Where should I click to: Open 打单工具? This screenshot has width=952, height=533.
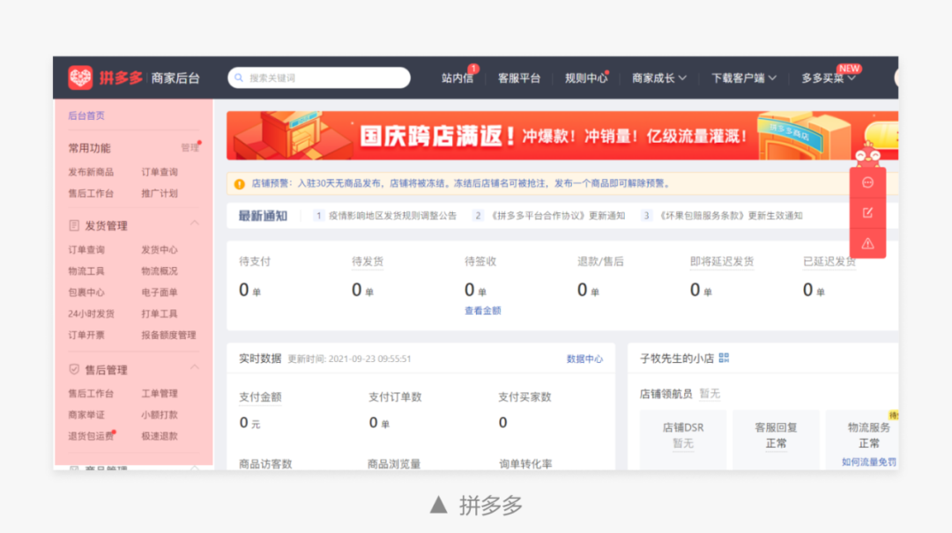click(x=159, y=314)
